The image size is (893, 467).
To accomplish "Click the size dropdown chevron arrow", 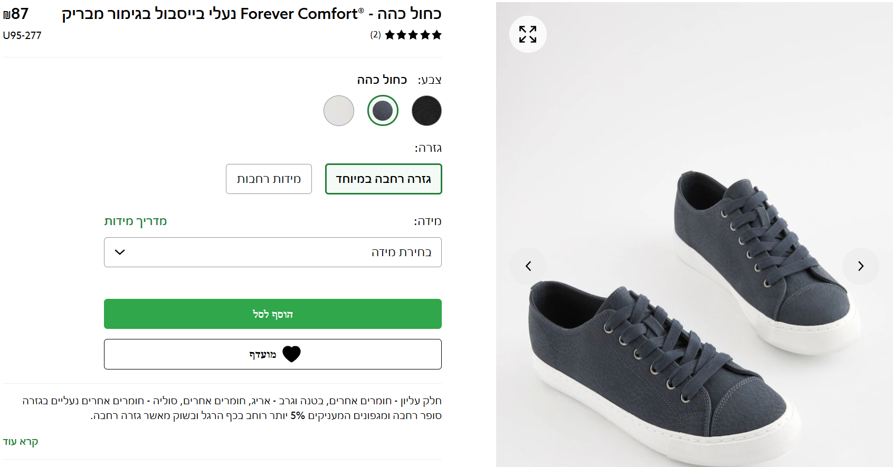I will pyautogui.click(x=120, y=252).
